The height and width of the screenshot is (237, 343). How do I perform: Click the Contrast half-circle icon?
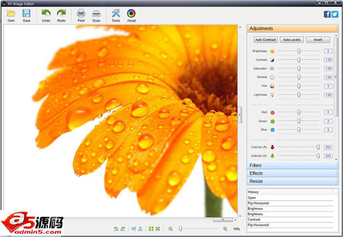point(272,60)
